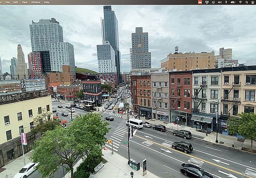This screenshot has height=178, width=256.
Task: Click the battery status icon
Action: pyautogui.click(x=233, y=2)
